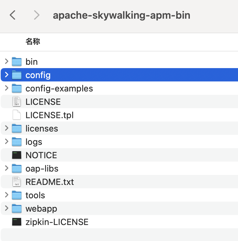This screenshot has width=238, height=241.
Task: Expand the oap-libs folder chevron
Action: point(6,168)
